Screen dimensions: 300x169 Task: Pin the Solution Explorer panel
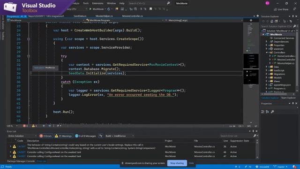click(x=293, y=16)
